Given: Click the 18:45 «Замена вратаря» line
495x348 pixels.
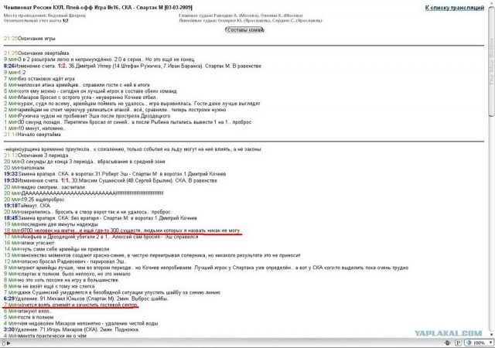Looking at the screenshot, I should pos(101,218).
